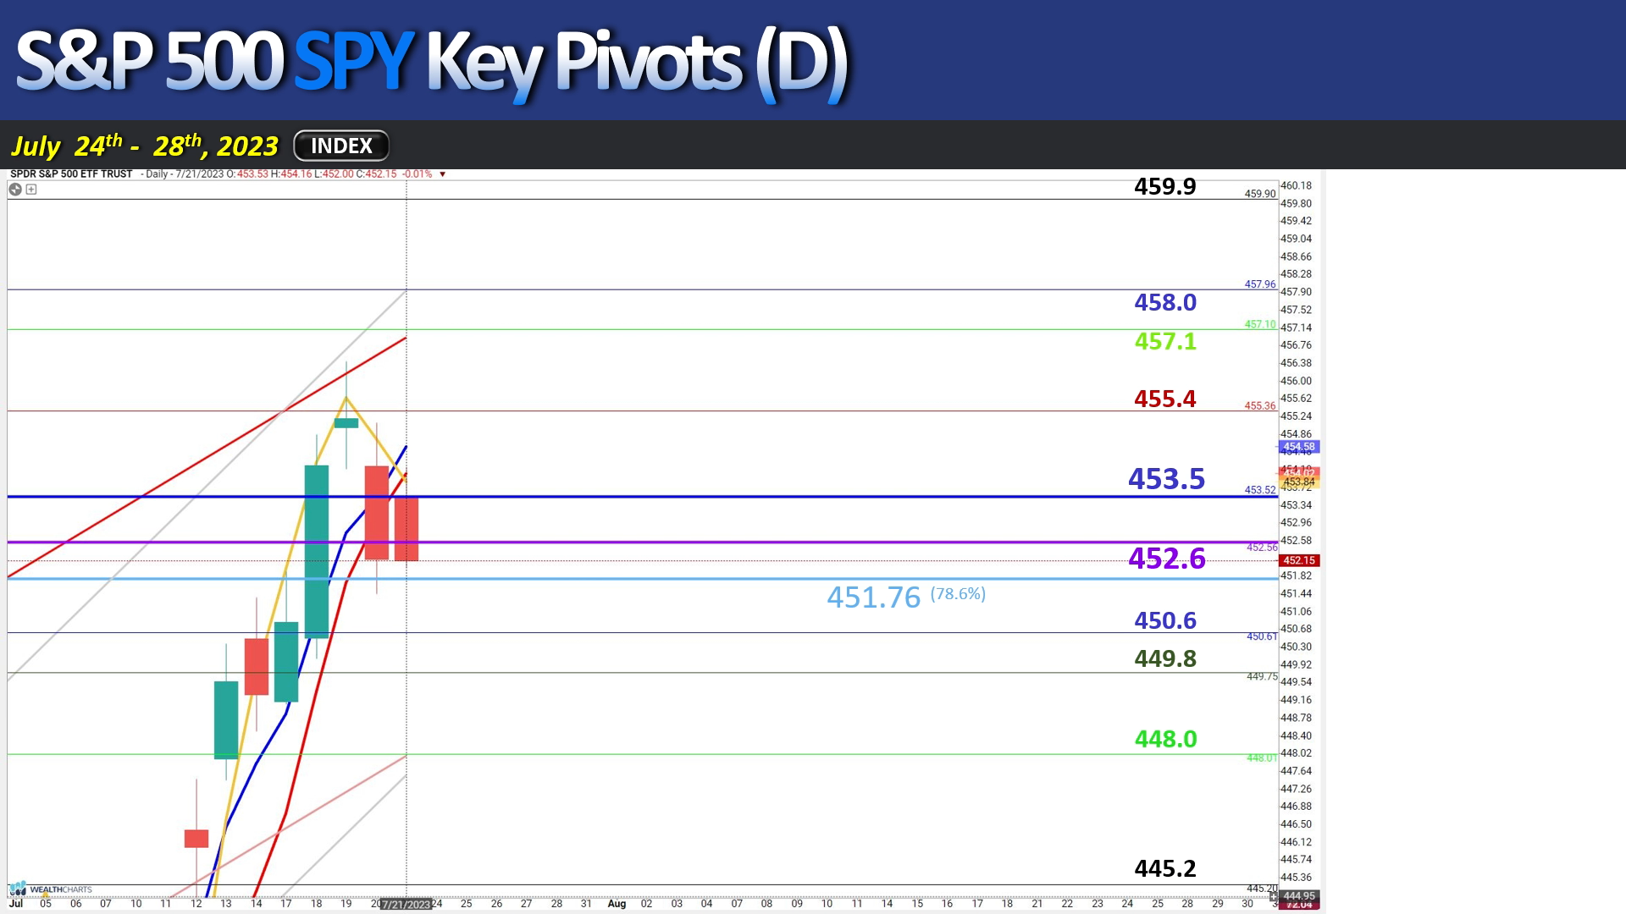Viewport: 1626px width, 914px height.
Task: Click the 458.0 pivot label
Action: [1165, 302]
